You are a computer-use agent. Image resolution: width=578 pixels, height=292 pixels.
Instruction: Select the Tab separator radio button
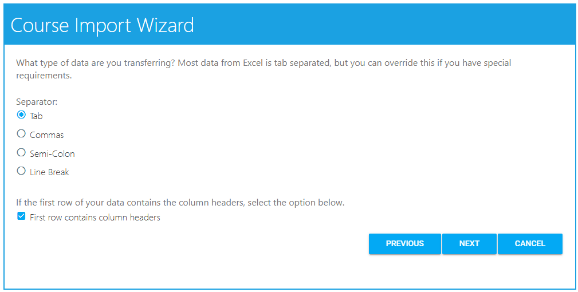[x=21, y=115]
